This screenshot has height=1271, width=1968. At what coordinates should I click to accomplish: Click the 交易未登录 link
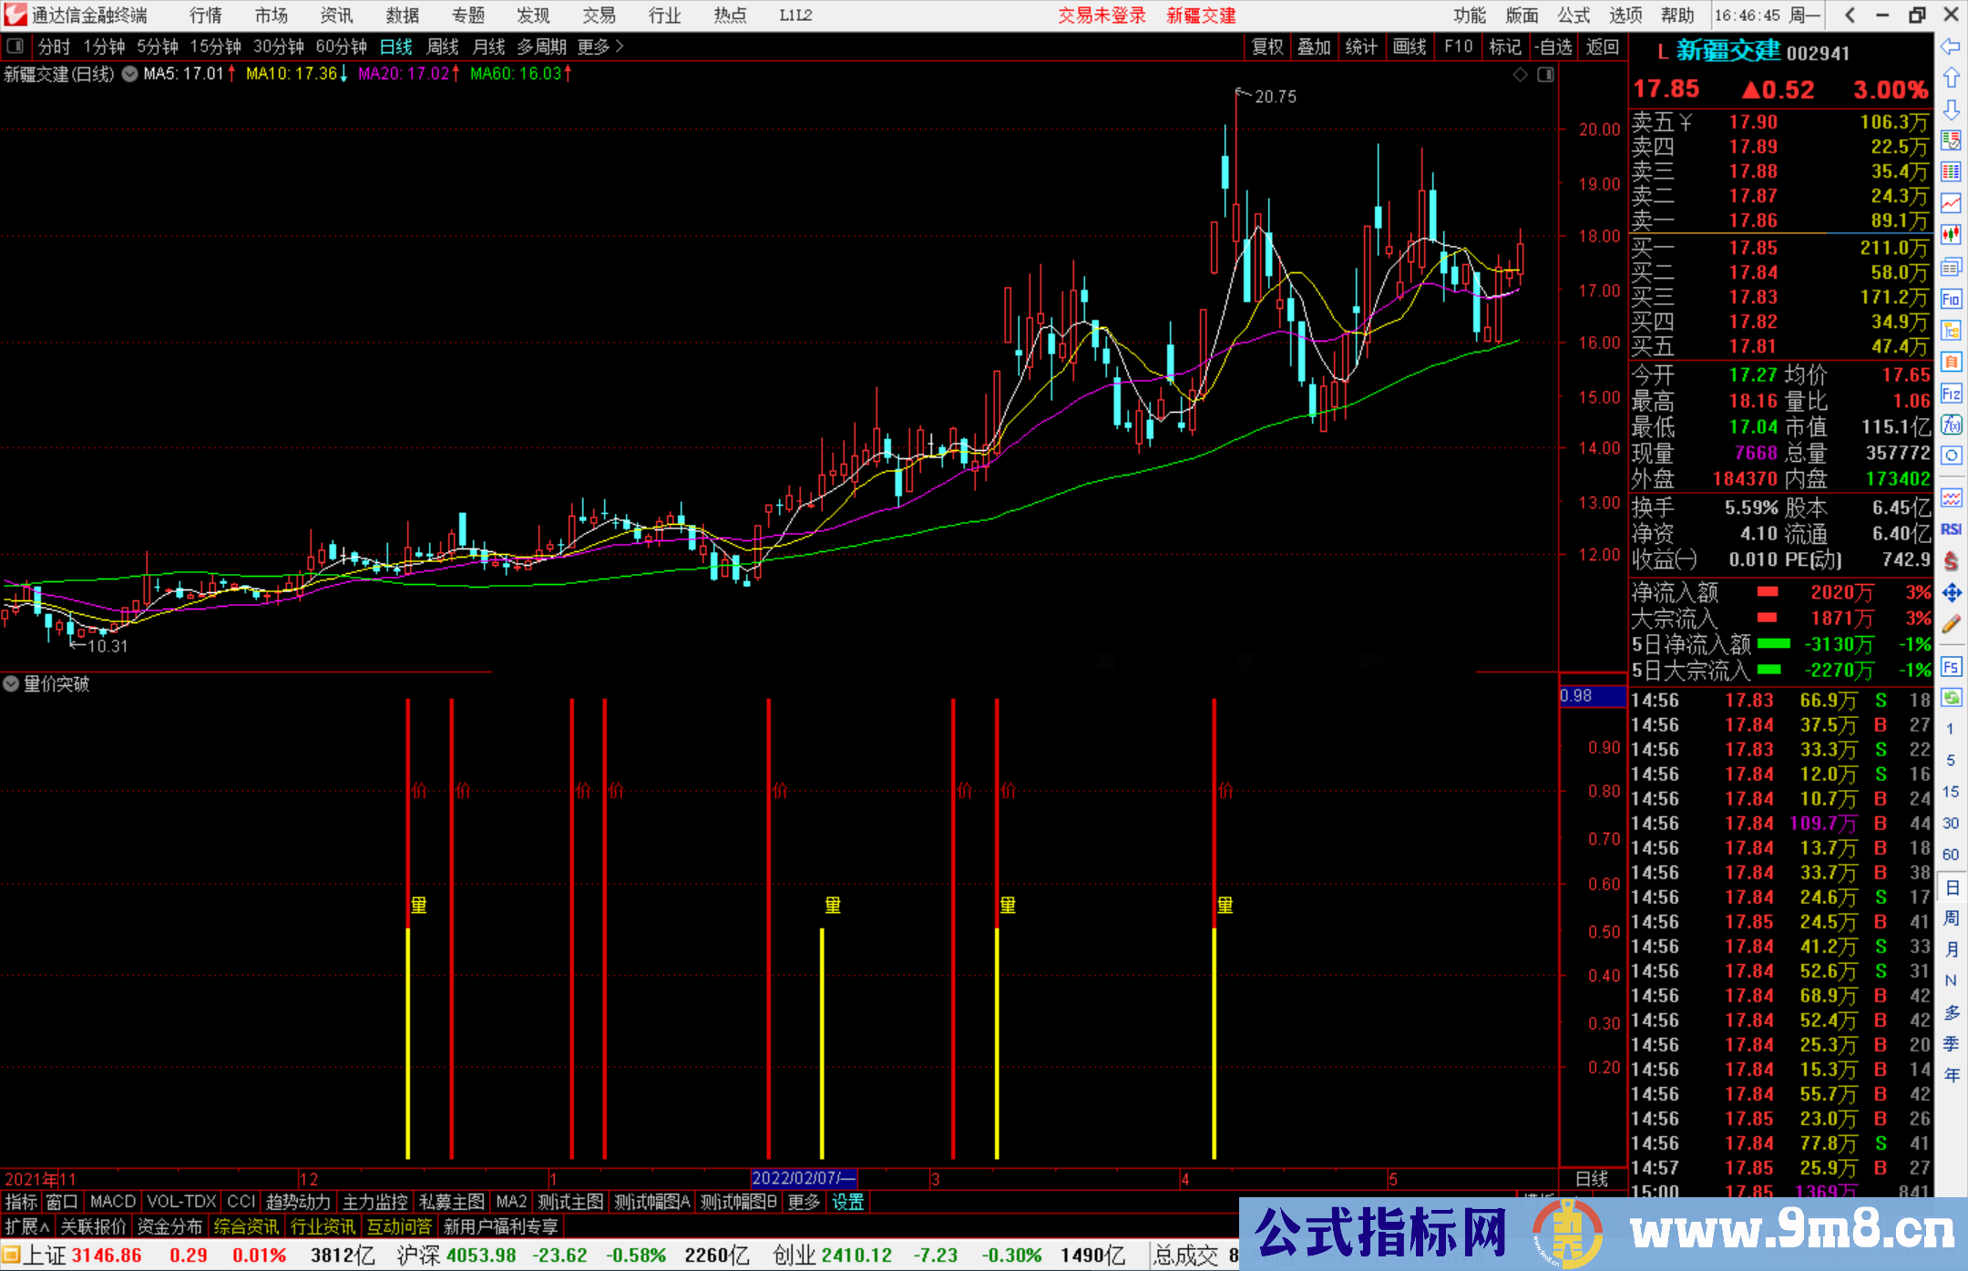pos(1102,15)
